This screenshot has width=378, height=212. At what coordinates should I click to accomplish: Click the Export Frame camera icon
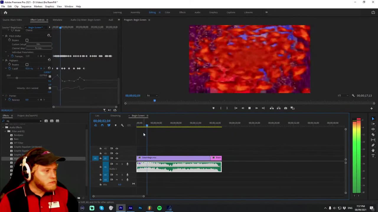click(x=286, y=108)
